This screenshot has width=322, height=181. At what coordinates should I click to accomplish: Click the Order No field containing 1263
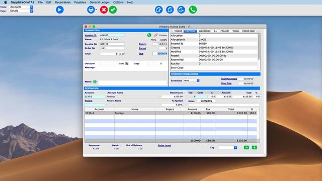(112, 48)
